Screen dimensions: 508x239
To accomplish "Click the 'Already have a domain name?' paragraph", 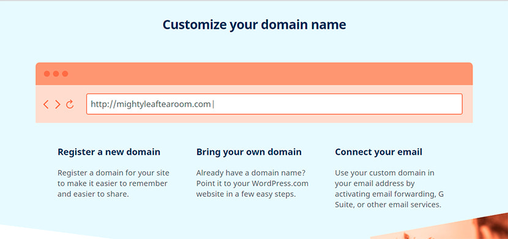I will tap(252, 183).
